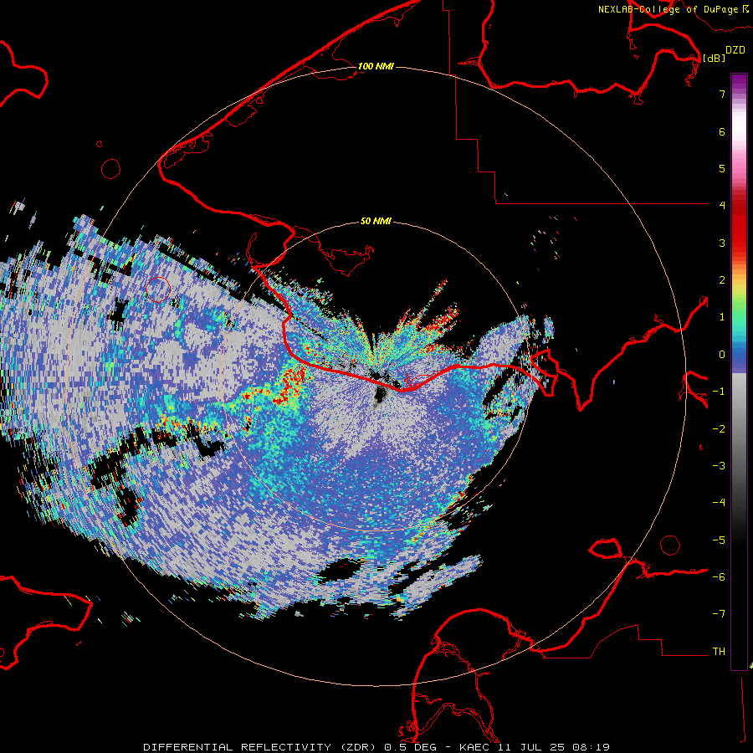Click the 0 value on the color scale
Screen dimensions: 753x753
coord(722,355)
